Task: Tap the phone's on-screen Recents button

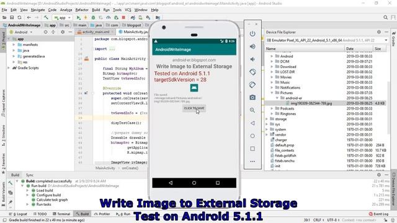Action: (x=218, y=183)
